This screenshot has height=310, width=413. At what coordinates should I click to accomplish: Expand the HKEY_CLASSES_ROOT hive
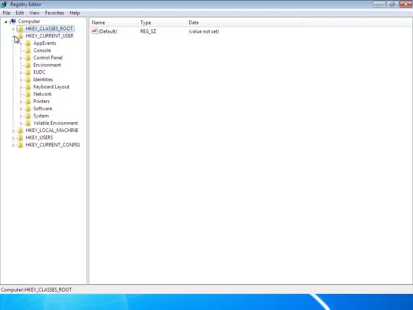tap(13, 29)
